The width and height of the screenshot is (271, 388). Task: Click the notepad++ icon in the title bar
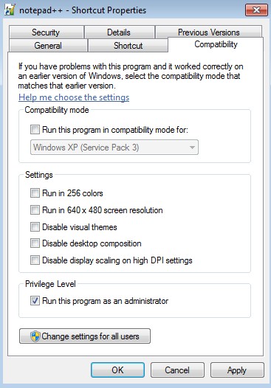pos(10,10)
